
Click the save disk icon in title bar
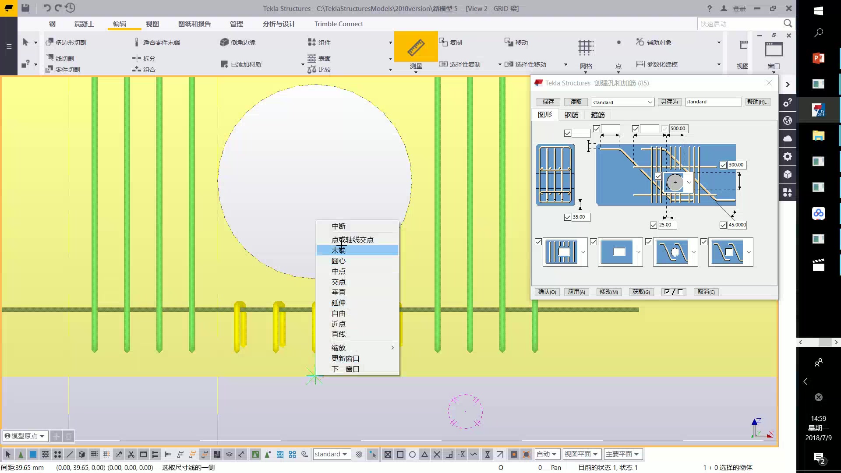point(25,8)
